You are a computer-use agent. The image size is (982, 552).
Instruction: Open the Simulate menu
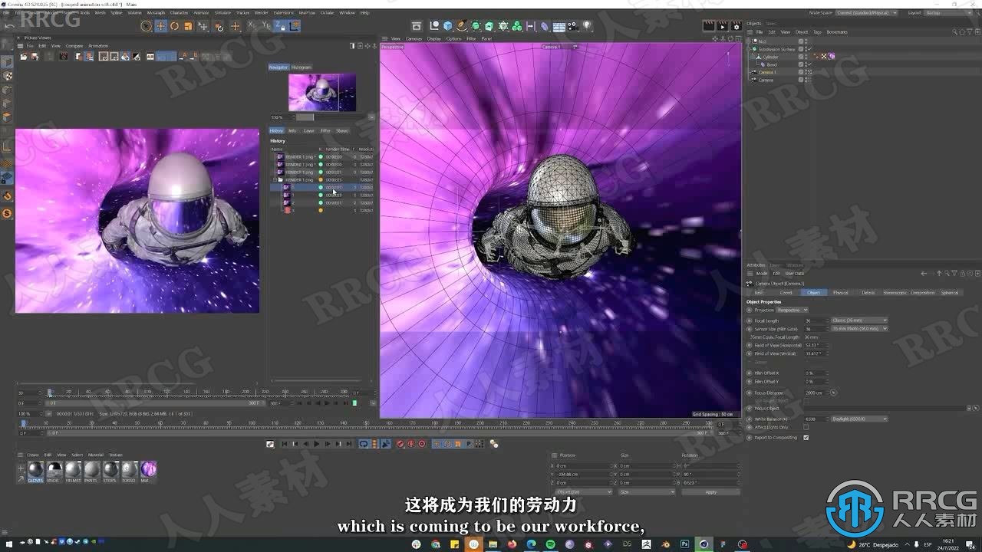tap(222, 12)
